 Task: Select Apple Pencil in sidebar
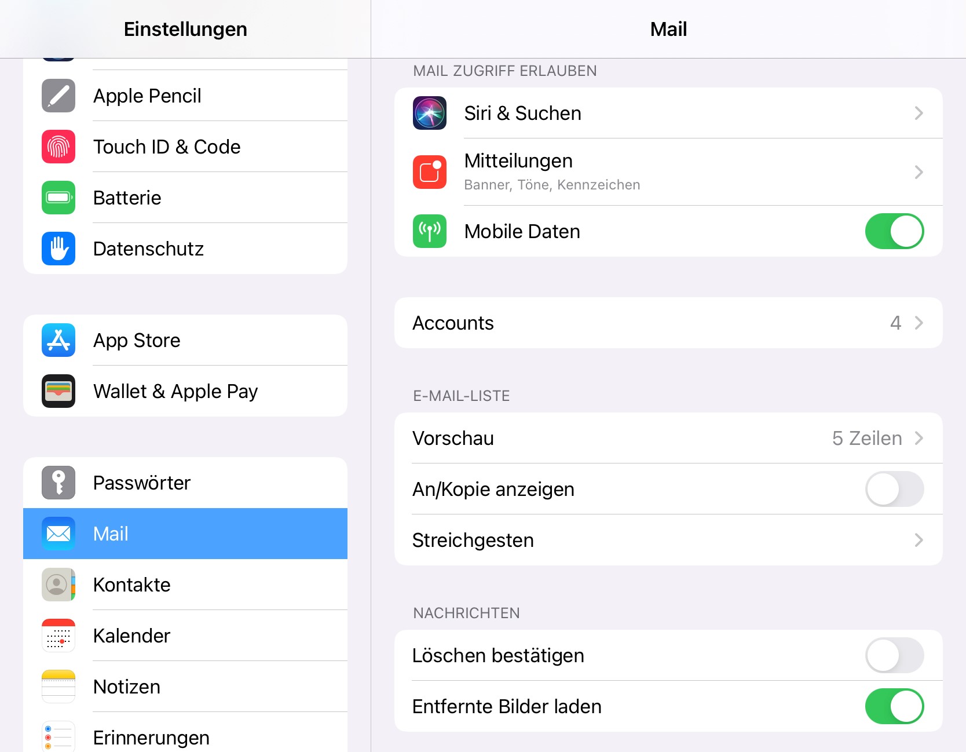185,96
